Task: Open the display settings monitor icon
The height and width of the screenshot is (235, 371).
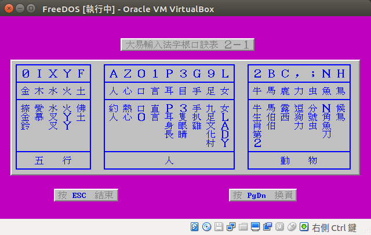Action: [256, 226]
